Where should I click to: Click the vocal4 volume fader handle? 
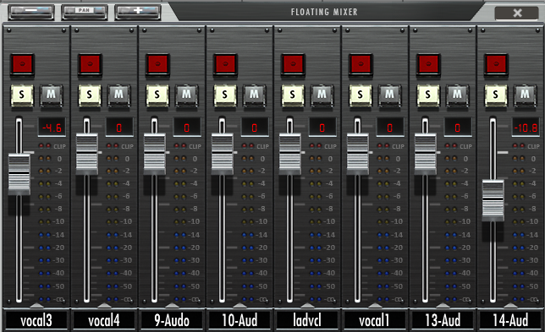tap(87, 154)
